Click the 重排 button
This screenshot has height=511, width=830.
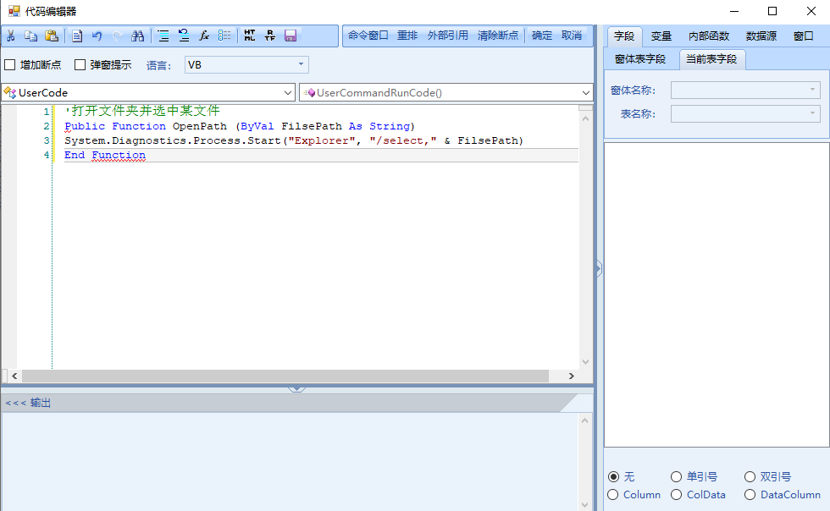coord(407,36)
